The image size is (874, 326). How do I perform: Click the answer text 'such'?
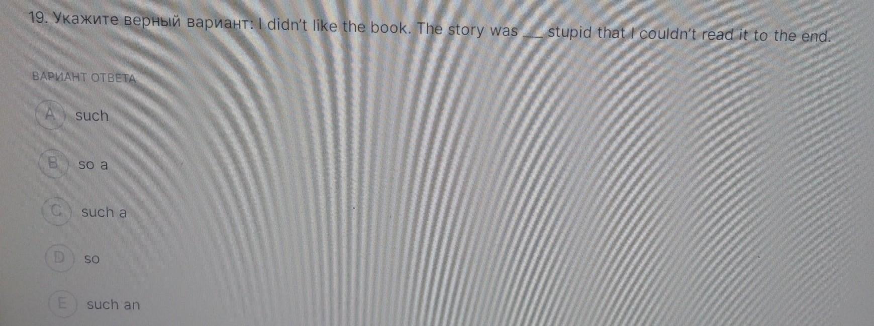pyautogui.click(x=92, y=116)
